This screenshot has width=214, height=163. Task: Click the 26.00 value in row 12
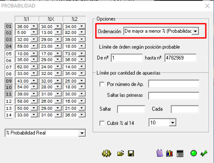pyautogui.click(x=47, y=101)
